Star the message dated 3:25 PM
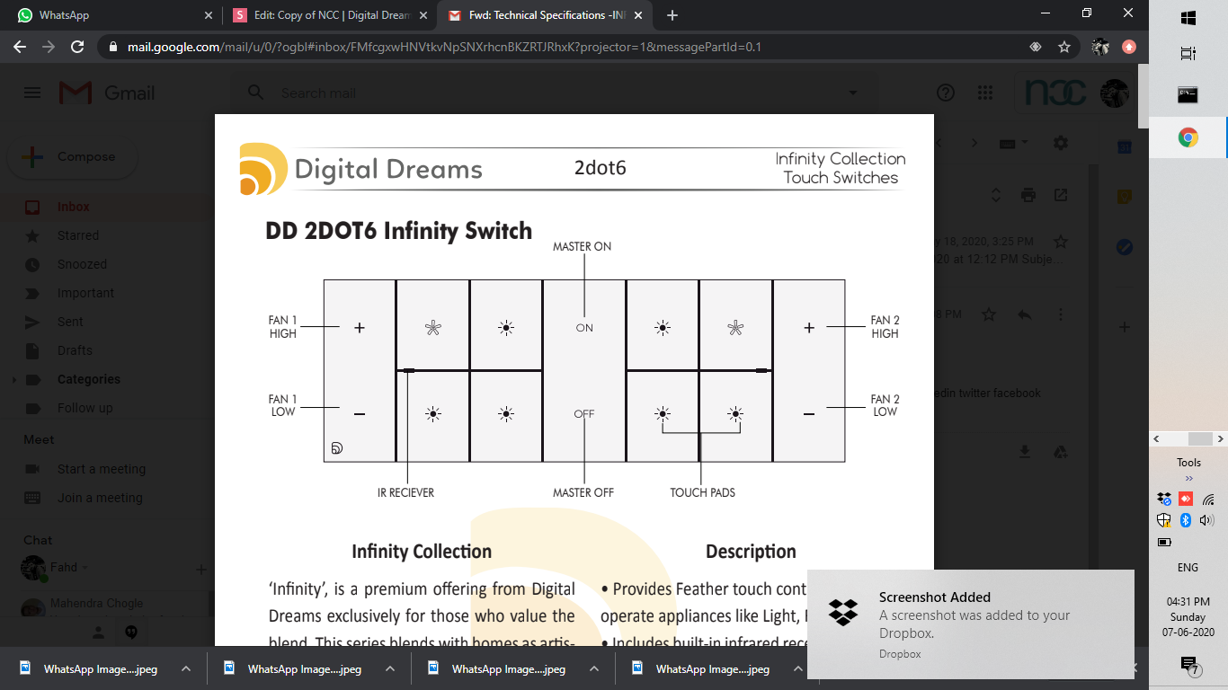 coord(1061,242)
